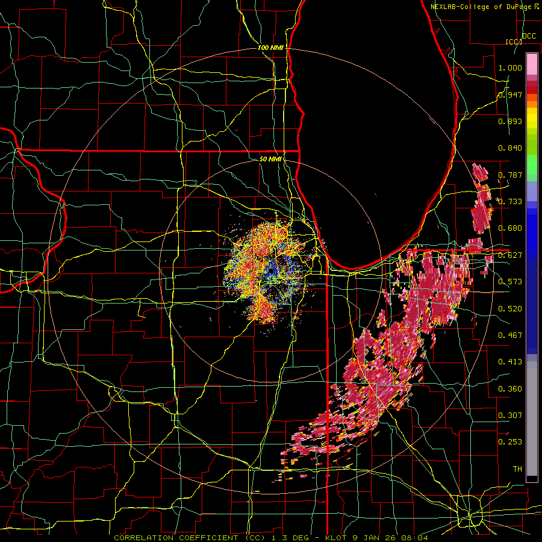Click the KLOT station identifier in caption

pyautogui.click(x=336, y=538)
